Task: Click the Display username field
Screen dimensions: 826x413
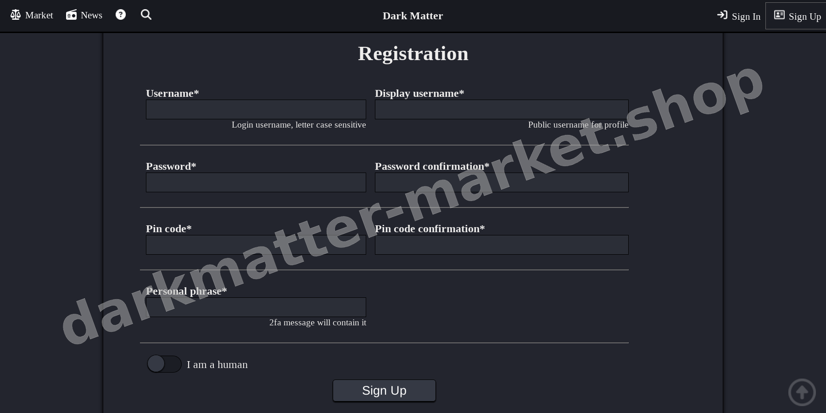Action: [501, 109]
